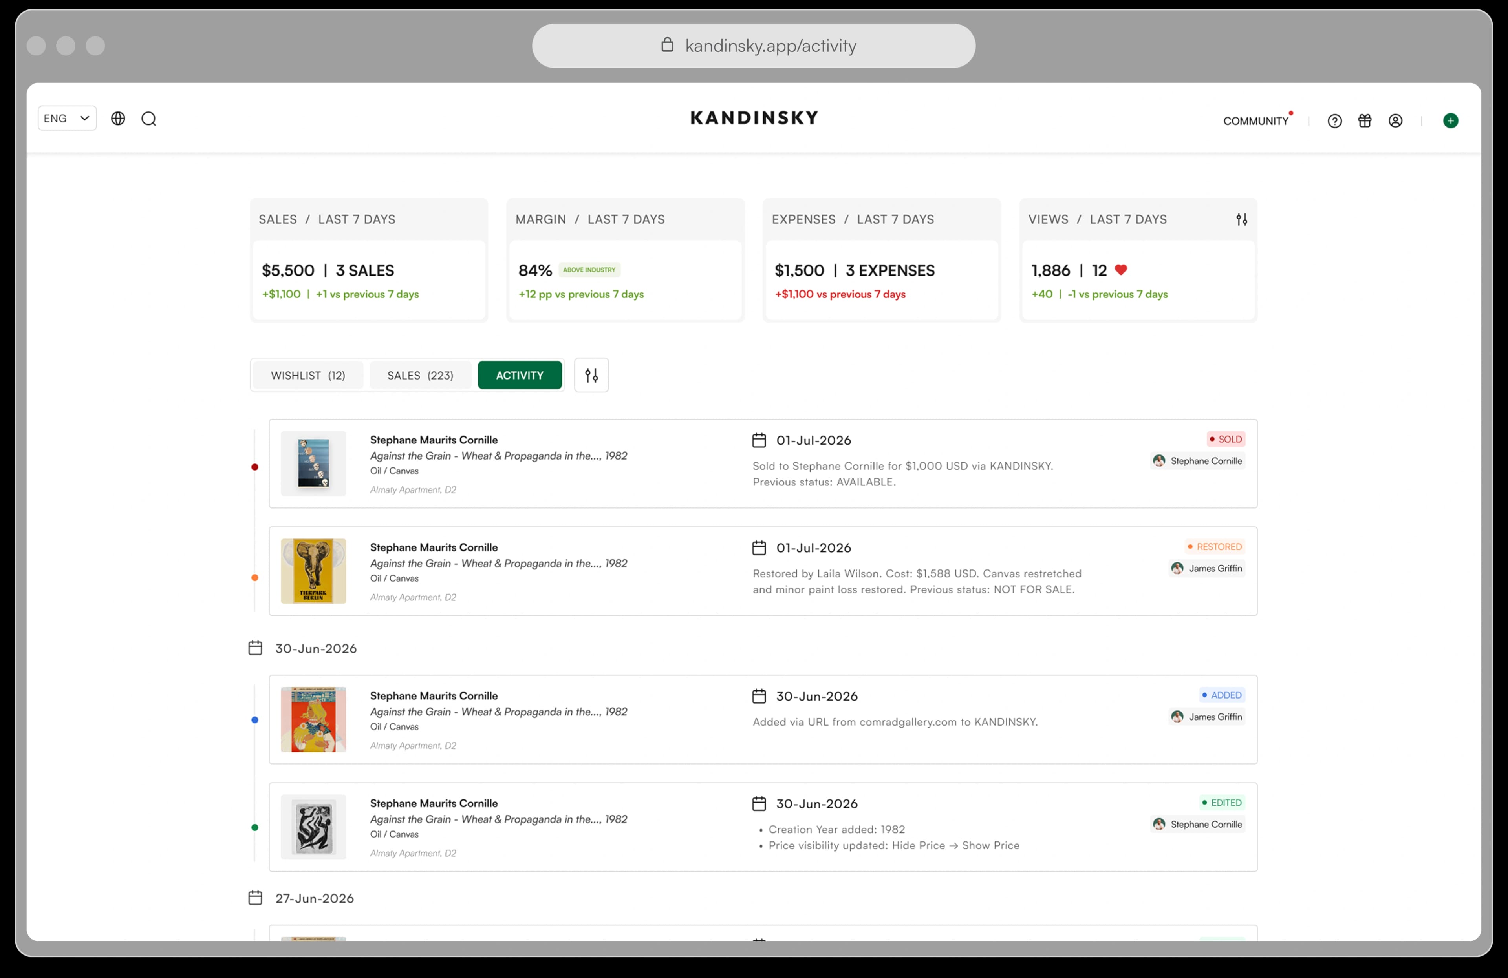
Task: Click calendar icon in RESTORED entry
Action: (759, 548)
